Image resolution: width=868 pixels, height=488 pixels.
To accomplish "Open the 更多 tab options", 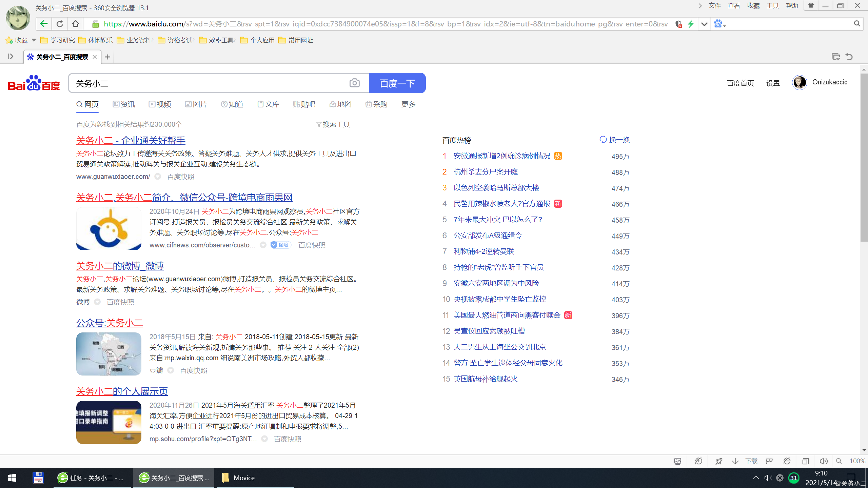I will tap(408, 104).
